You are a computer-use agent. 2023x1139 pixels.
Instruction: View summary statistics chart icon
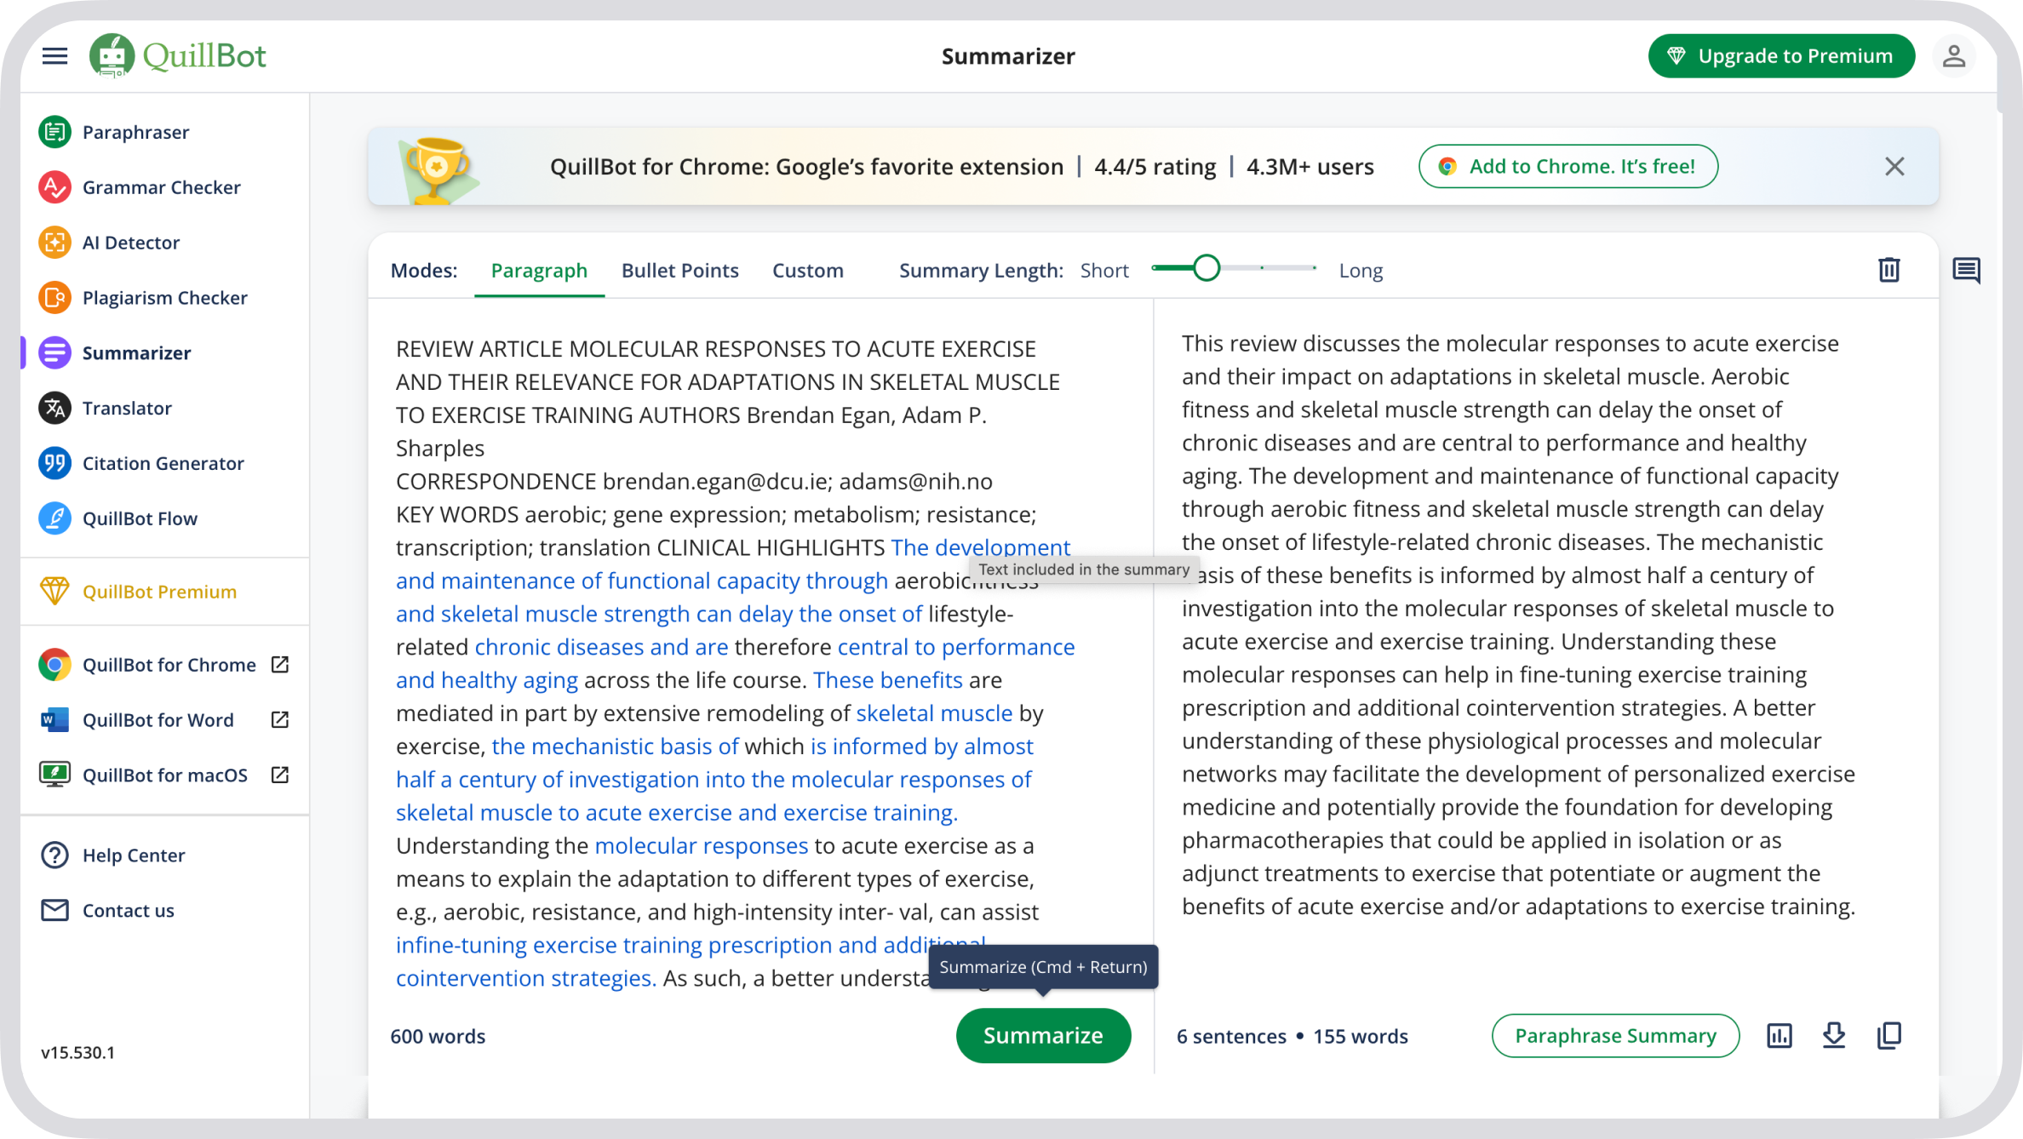[1779, 1035]
